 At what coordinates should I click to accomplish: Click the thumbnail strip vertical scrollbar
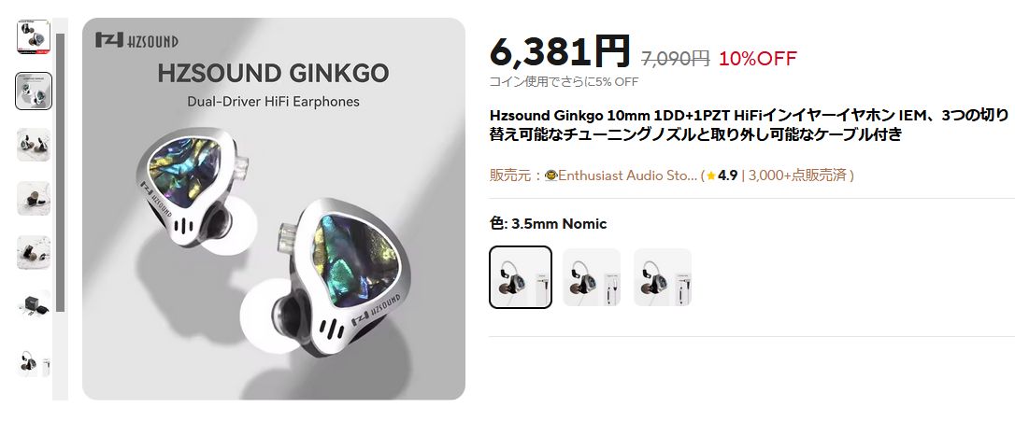pos(60,173)
